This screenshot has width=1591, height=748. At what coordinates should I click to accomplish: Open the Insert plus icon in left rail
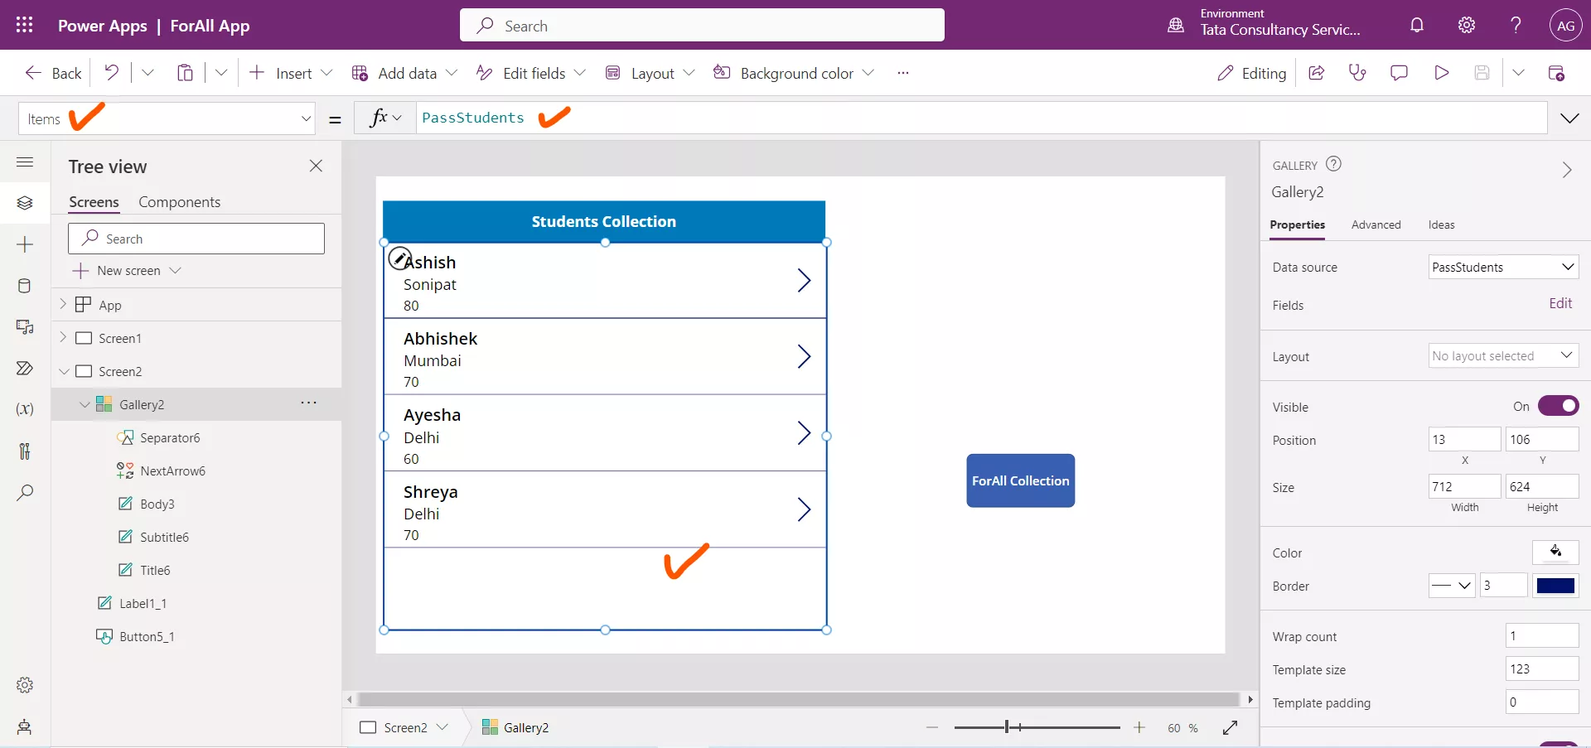pyautogui.click(x=25, y=244)
